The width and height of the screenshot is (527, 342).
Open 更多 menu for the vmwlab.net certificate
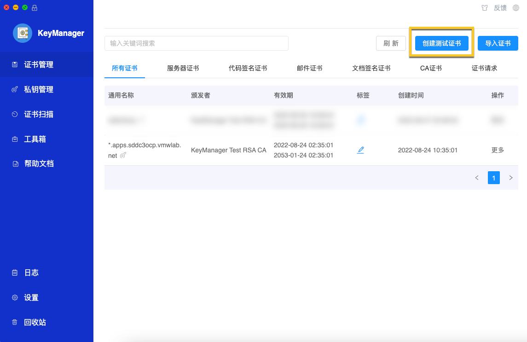[498, 150]
